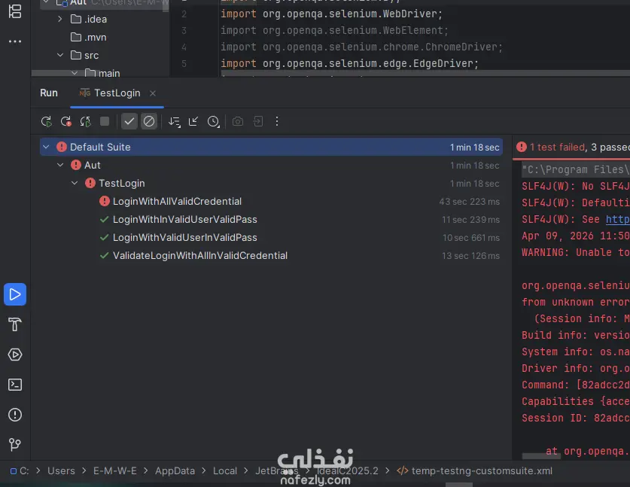Viewport: 630px width, 487px height.
Task: Click the Users breadcrumb
Action: coord(61,471)
